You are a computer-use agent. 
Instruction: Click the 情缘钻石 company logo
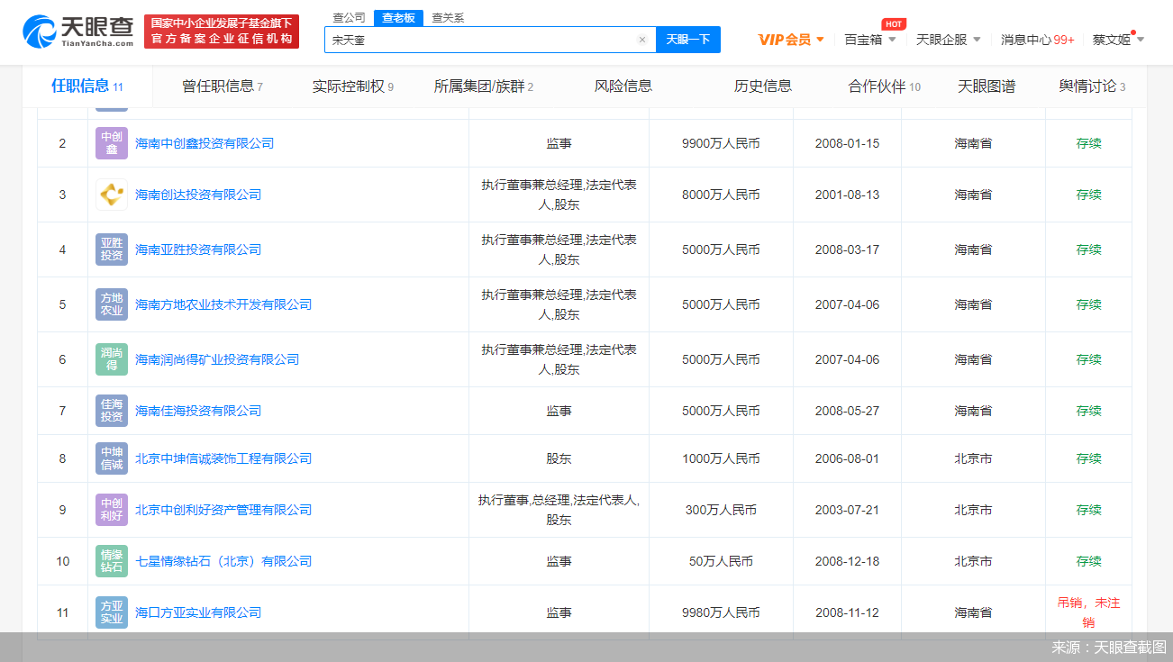[111, 560]
